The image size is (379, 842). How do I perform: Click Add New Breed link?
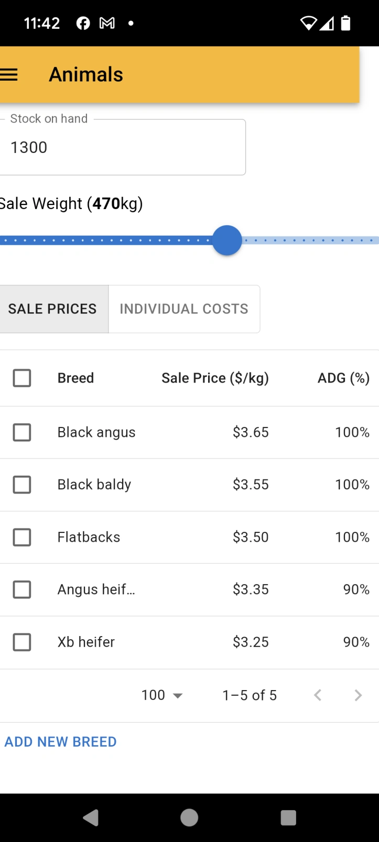[x=60, y=742]
